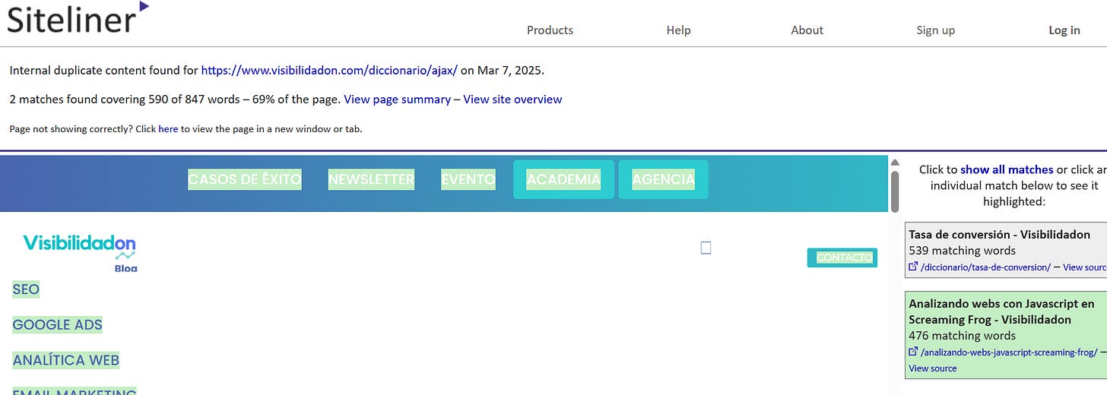Image resolution: width=1107 pixels, height=395 pixels.
Task: Open the About menu
Action: tap(807, 30)
